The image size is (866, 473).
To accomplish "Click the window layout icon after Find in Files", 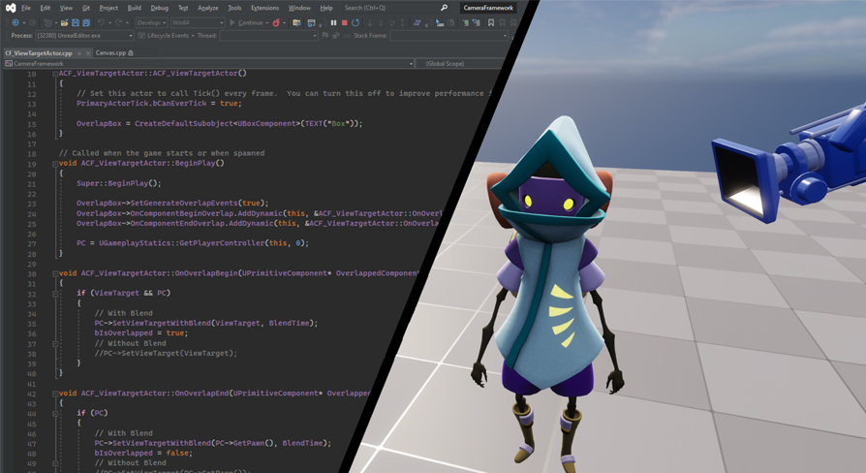I will [x=312, y=22].
